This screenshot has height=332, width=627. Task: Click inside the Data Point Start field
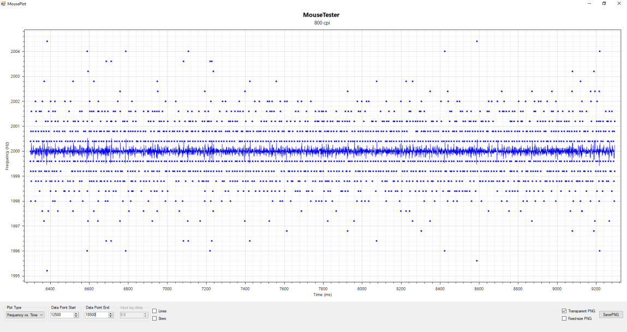point(61,315)
